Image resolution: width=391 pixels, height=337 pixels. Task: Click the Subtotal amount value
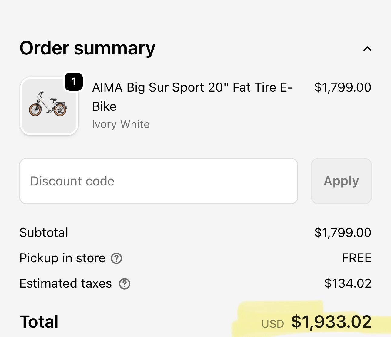(343, 233)
